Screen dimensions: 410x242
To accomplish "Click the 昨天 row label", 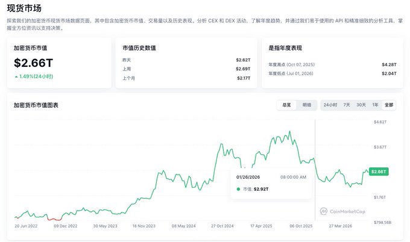I will click(x=127, y=60).
